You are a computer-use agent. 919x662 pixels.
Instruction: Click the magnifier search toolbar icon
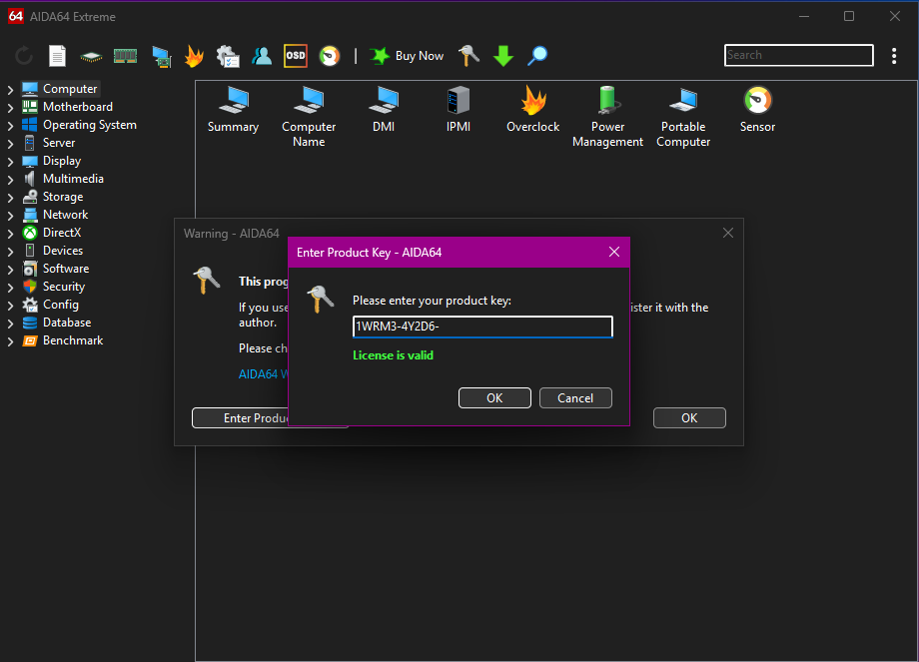click(536, 56)
